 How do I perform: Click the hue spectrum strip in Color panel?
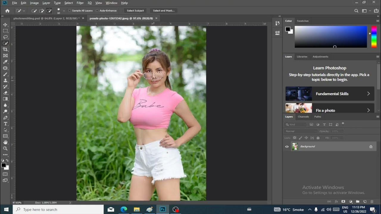tap(374, 37)
